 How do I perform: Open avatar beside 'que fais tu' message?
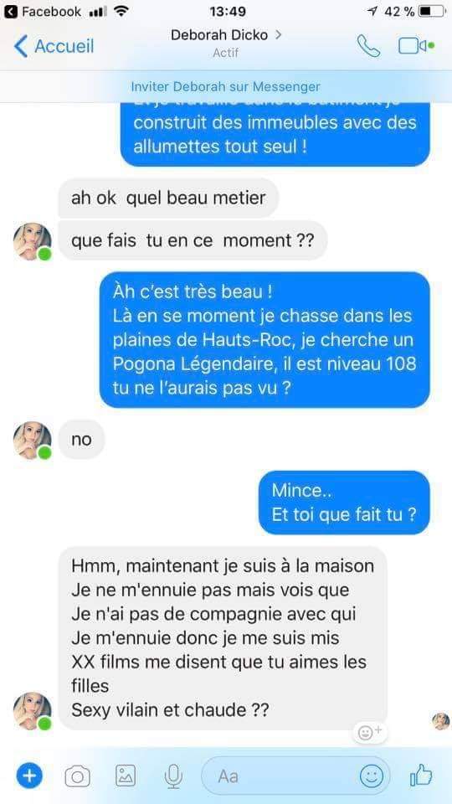tap(33, 241)
